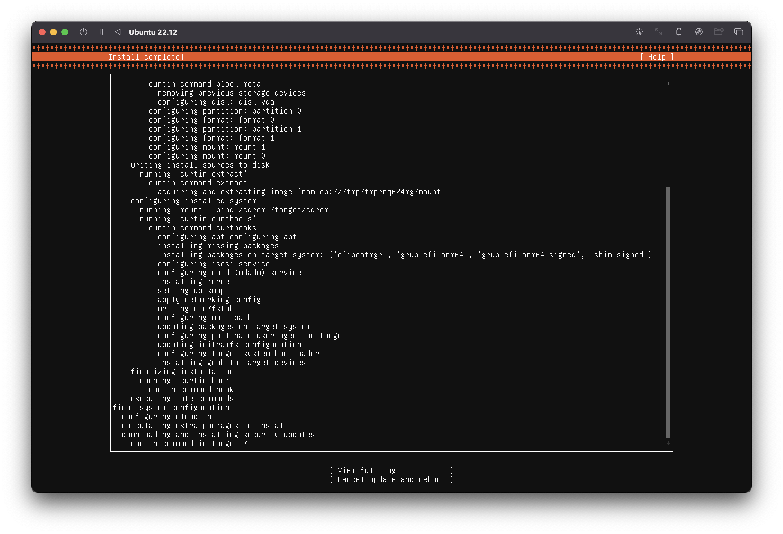This screenshot has height=534, width=783.
Task: Click the scroll down arrow of the log
Action: [668, 443]
